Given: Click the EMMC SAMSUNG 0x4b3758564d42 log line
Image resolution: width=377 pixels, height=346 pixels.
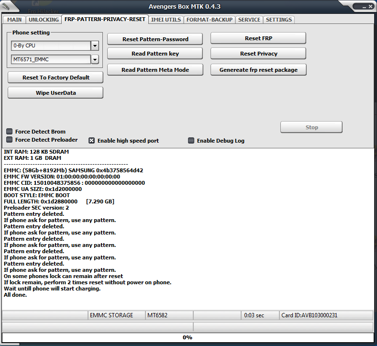Looking at the screenshot, I should pyautogui.click(x=73, y=170).
